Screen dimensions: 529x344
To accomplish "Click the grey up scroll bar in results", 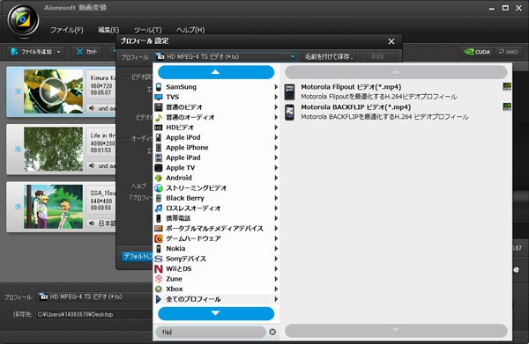I will pos(396,72).
